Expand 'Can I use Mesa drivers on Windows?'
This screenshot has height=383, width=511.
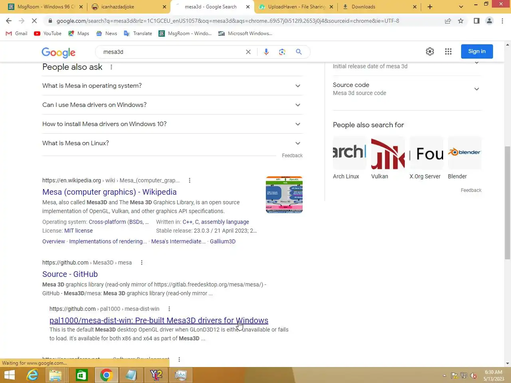(x=172, y=105)
